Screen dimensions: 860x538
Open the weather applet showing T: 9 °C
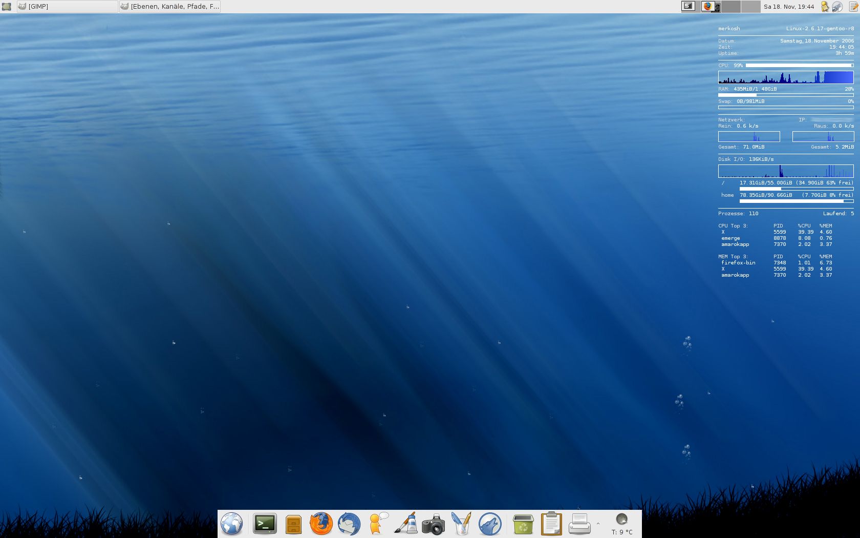pos(622,525)
